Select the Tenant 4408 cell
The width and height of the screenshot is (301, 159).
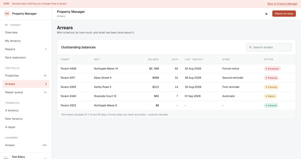[68, 69]
